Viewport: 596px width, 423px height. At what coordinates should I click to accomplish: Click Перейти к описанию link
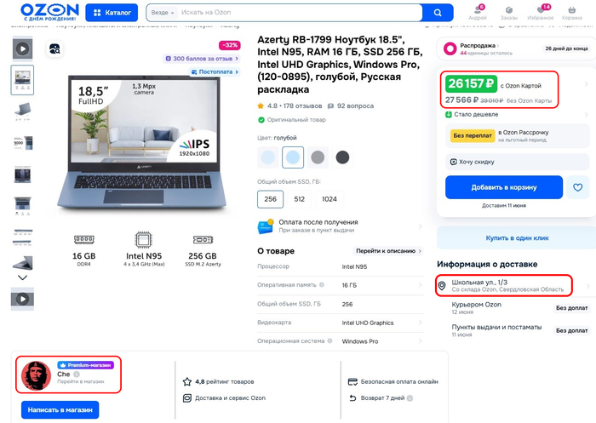(x=388, y=251)
